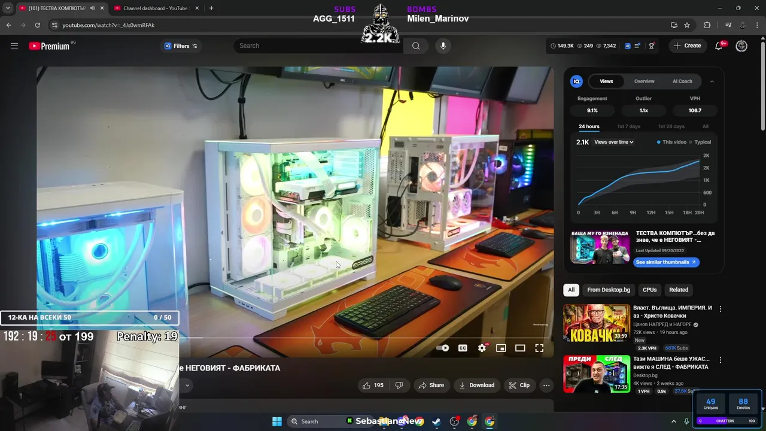Select the CPUs filter chip
The image size is (766, 431).
(649, 290)
